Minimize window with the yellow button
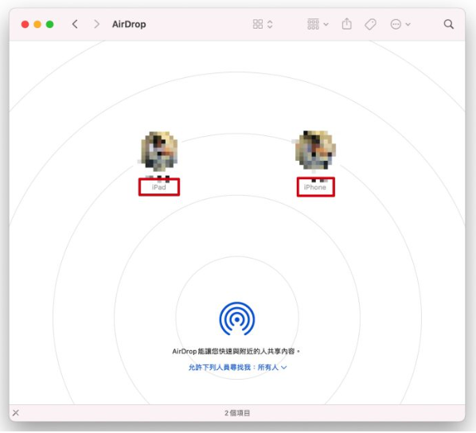The image size is (476, 433). click(x=37, y=25)
